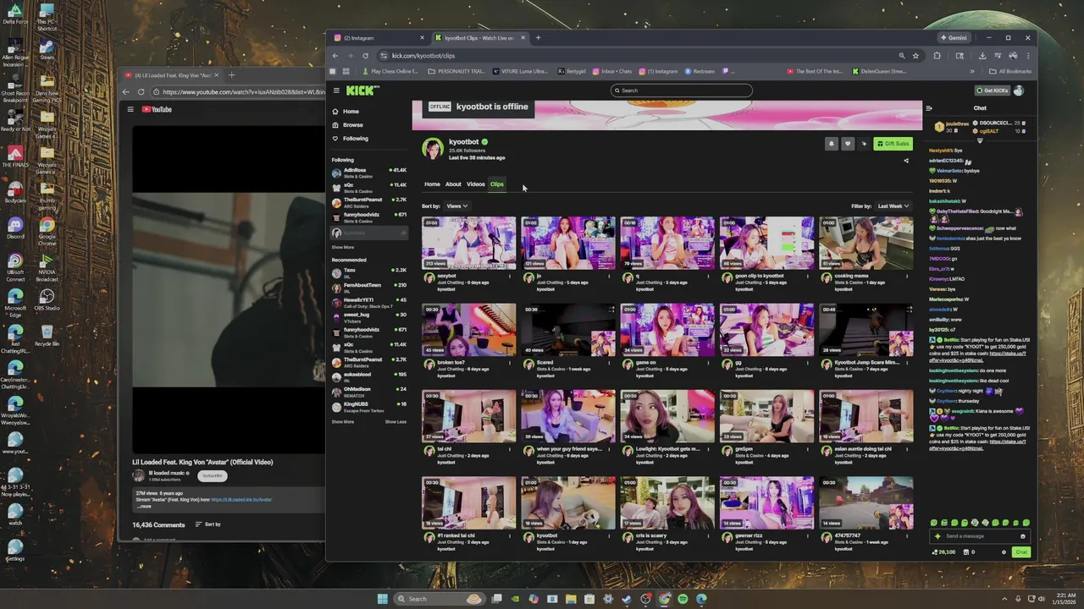This screenshot has width=1084, height=609.
Task: Open File Explorer from the taskbar
Action: tap(571, 599)
